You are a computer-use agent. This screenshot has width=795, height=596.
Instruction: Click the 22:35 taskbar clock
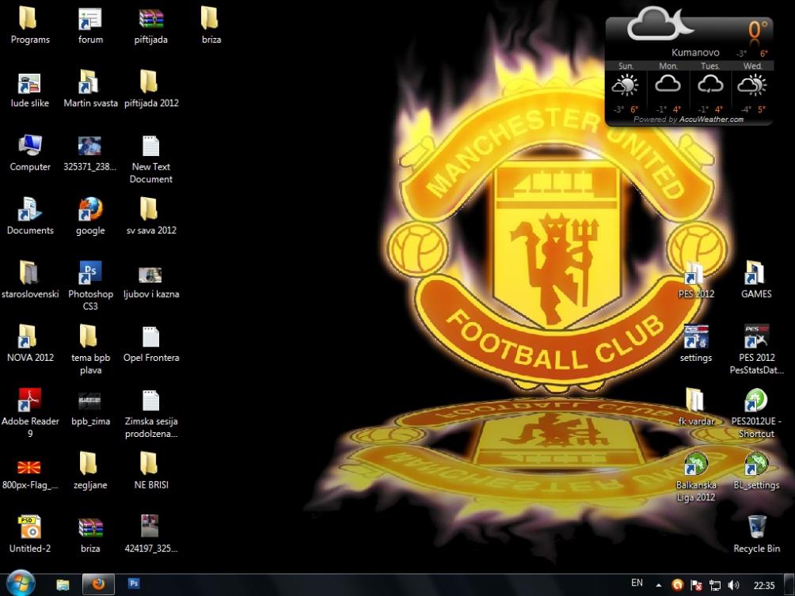tap(764, 586)
